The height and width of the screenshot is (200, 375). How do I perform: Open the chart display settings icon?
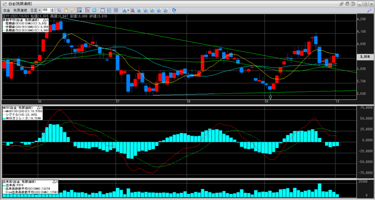[x=103, y=10]
